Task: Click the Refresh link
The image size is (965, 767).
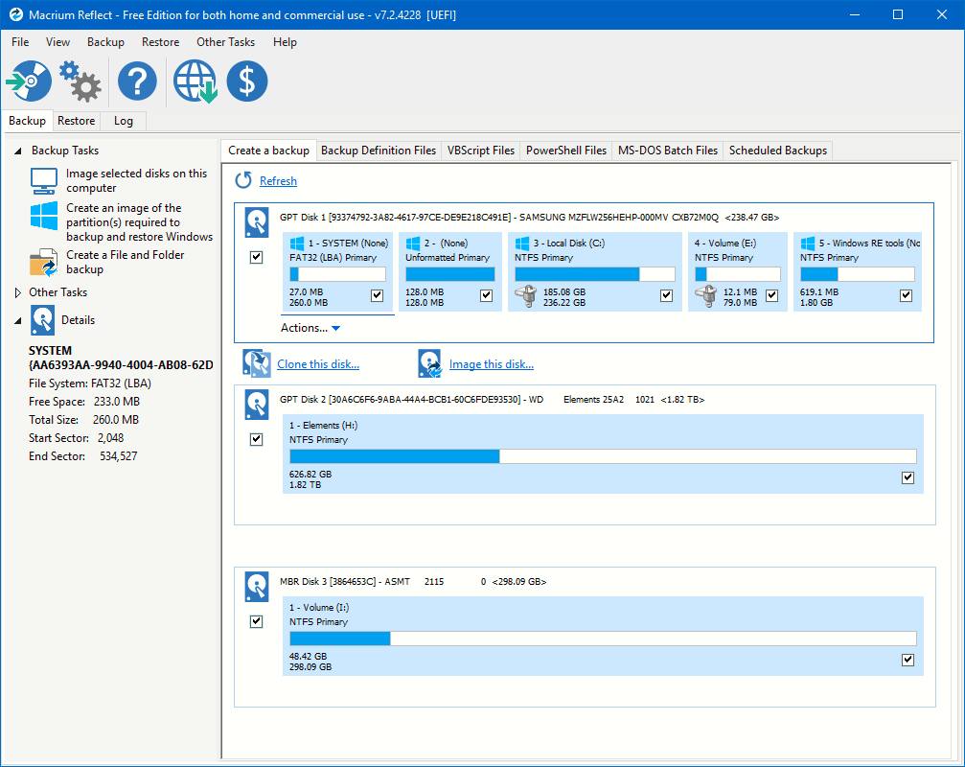Action: coord(278,181)
